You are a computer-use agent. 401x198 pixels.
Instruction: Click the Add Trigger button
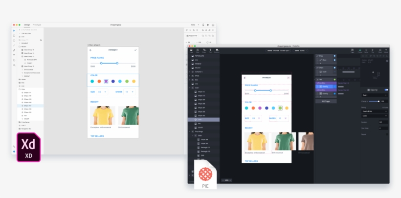(x=325, y=101)
